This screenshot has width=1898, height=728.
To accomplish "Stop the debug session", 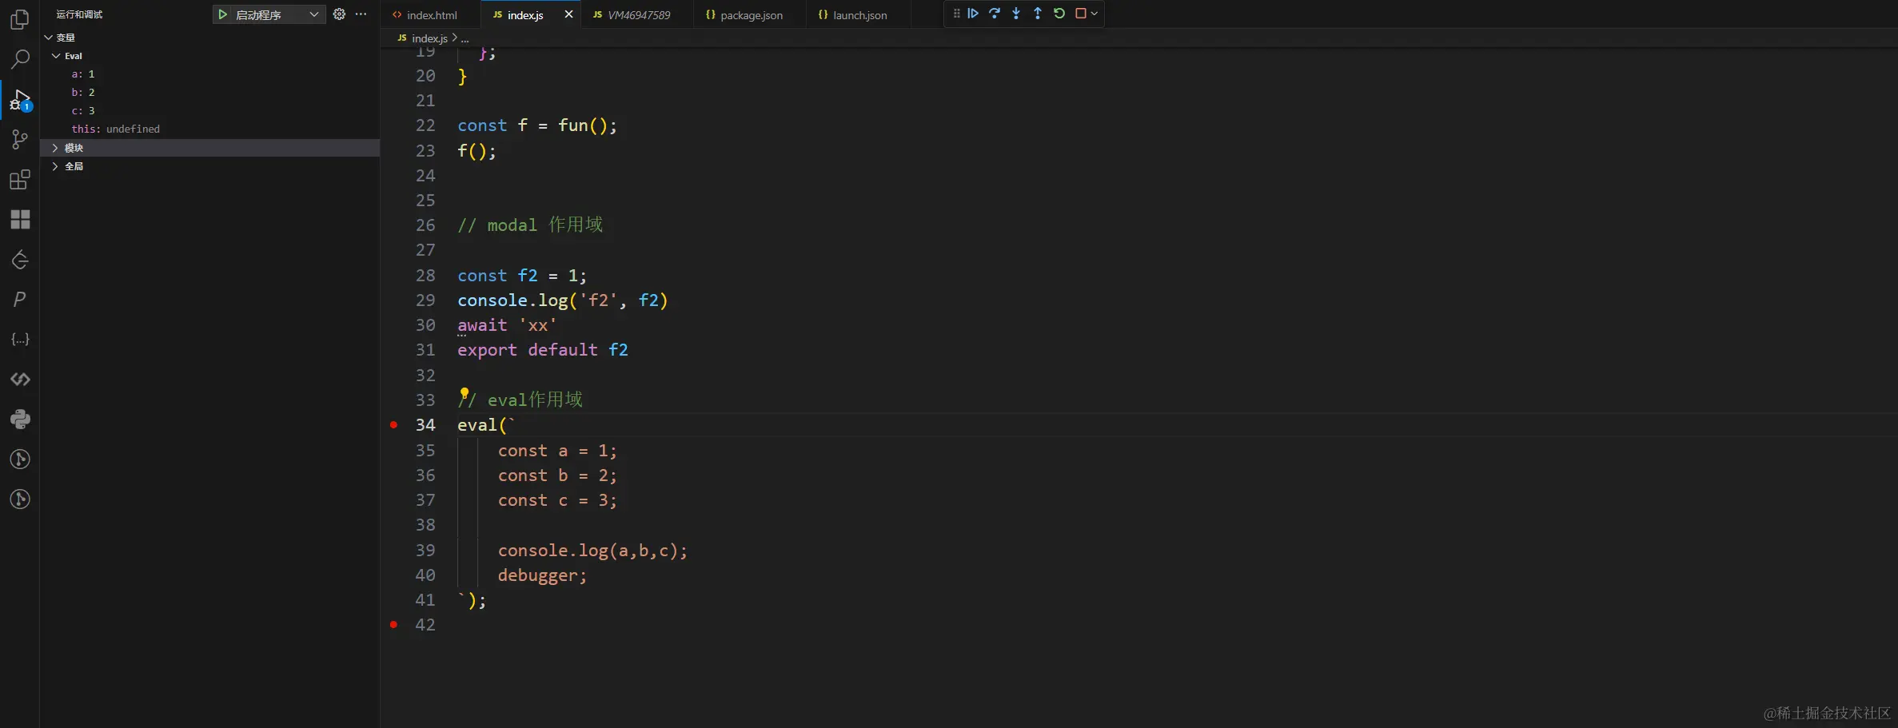I will click(1081, 14).
